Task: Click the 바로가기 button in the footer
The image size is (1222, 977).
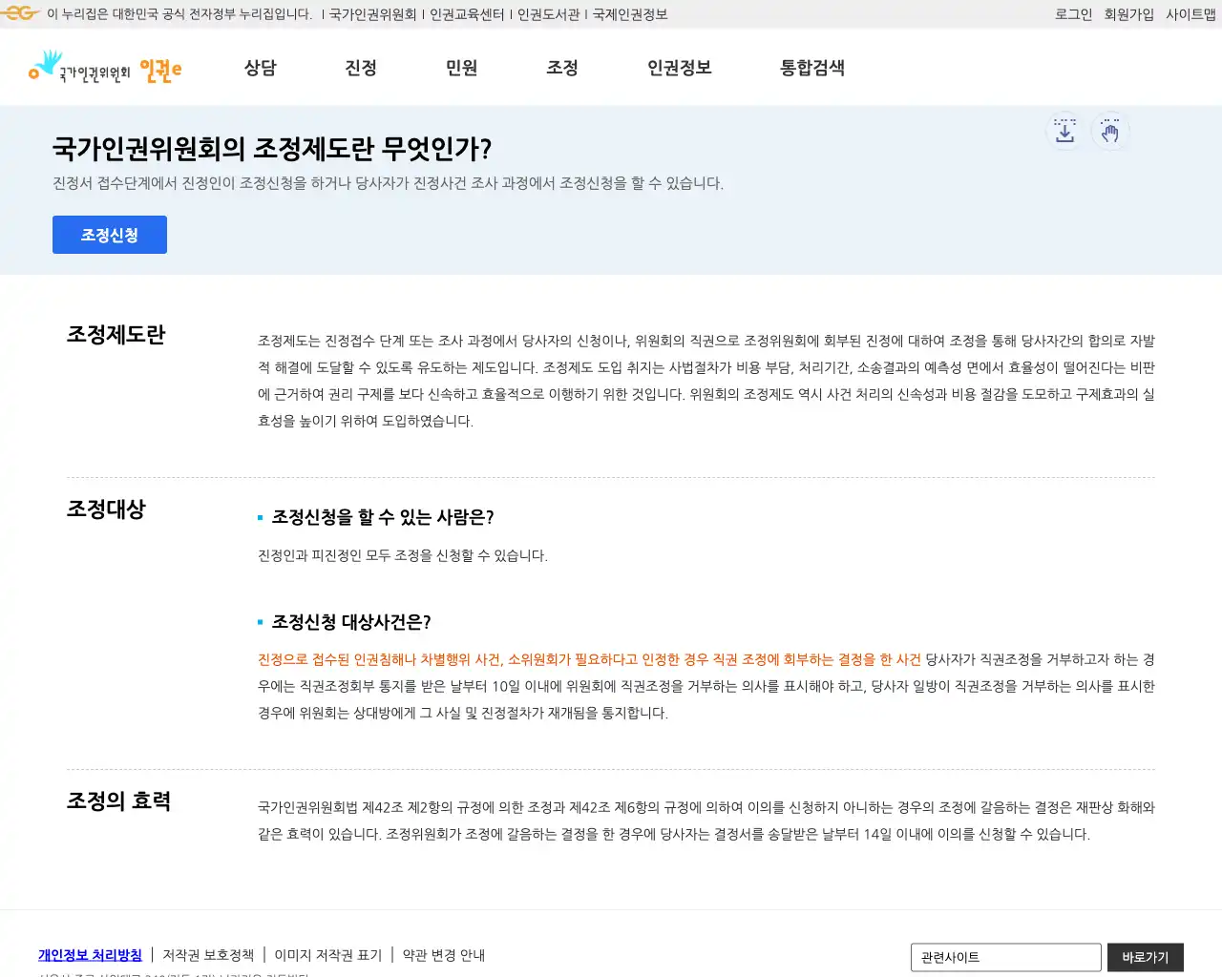Action: tap(1145, 957)
